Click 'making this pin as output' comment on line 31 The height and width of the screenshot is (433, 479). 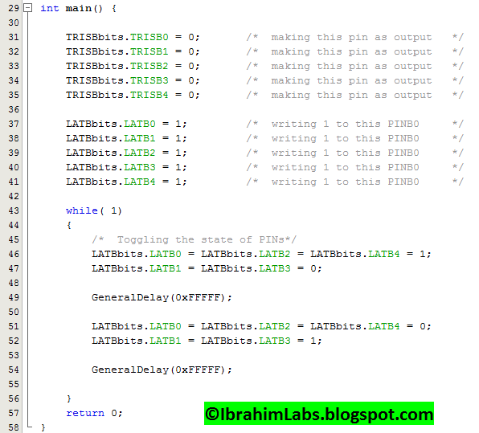tap(351, 38)
